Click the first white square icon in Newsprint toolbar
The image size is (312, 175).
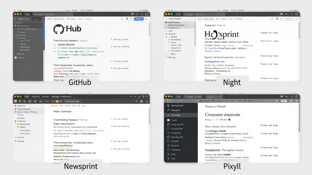coord(16,101)
